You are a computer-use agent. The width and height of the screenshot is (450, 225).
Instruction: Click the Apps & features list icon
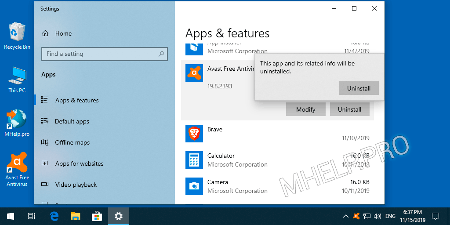tap(44, 100)
